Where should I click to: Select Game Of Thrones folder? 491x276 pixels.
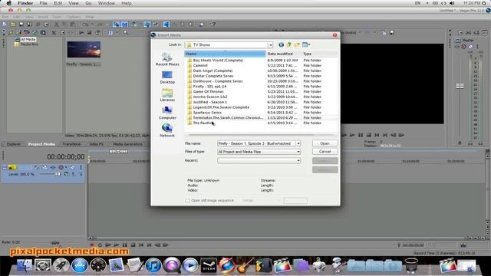[x=208, y=92]
